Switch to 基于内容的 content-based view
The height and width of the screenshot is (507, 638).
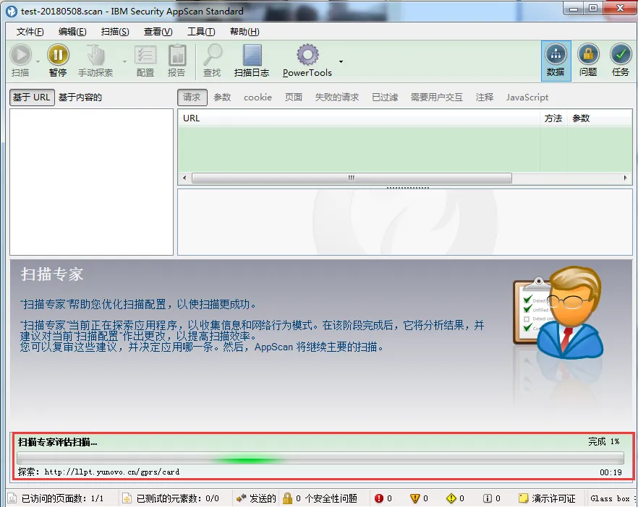[x=80, y=97]
